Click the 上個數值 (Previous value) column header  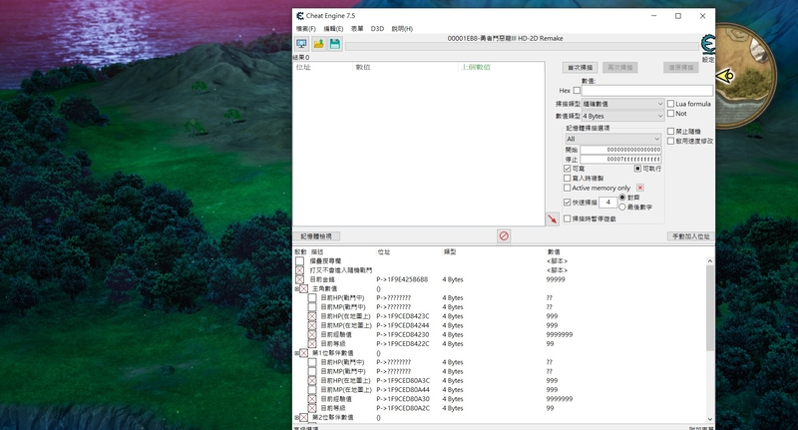[476, 67]
